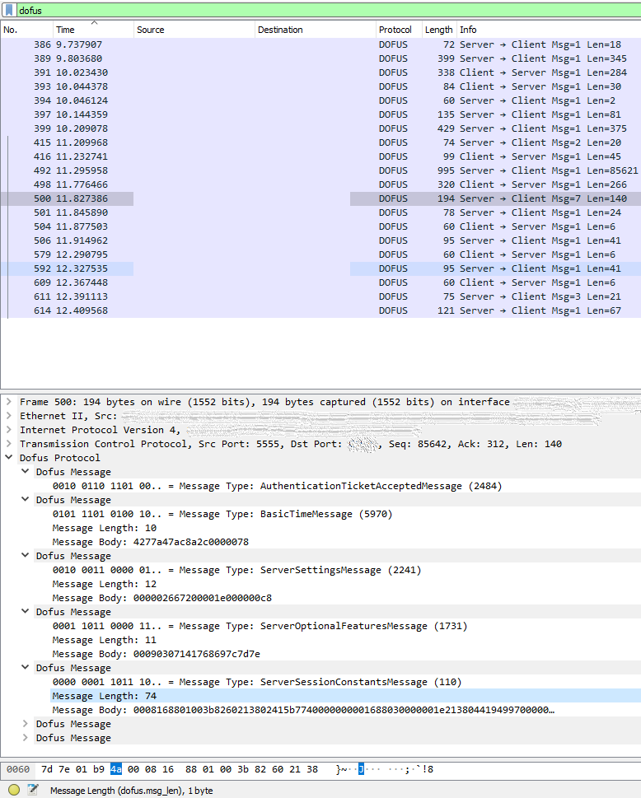Select packet 579 at time 12.290795
Screen dimensions: 641x798
320,254
